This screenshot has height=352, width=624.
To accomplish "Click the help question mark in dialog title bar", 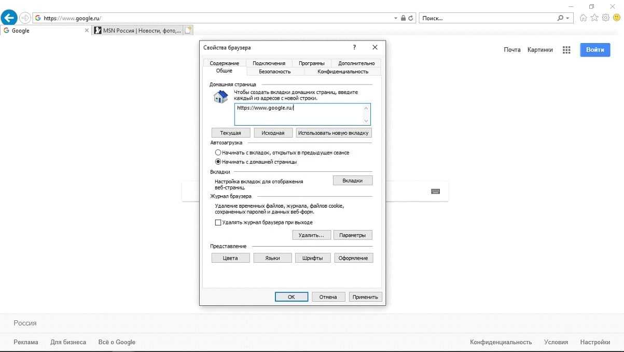I will click(354, 47).
